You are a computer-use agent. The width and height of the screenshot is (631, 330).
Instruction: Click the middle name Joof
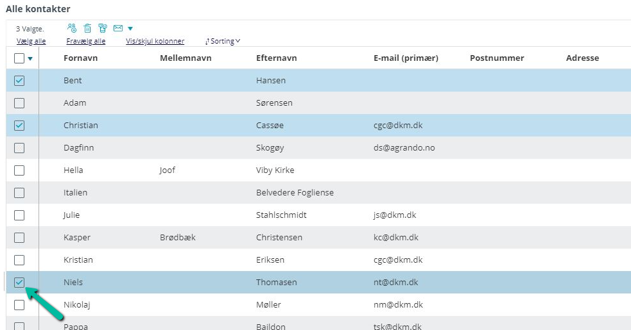[x=167, y=170]
